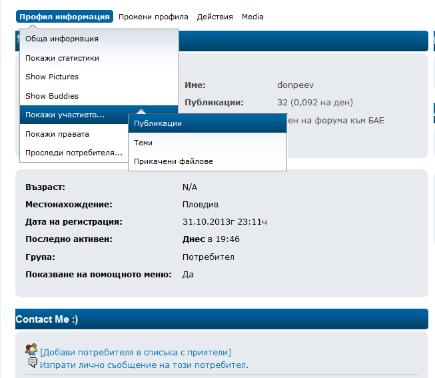Expand Проследи потребителя... submenu

tap(73, 153)
